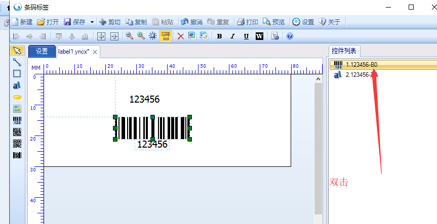Select the 1D barcode tool
Image resolution: width=437 pixels, height=224 pixels.
point(17,120)
